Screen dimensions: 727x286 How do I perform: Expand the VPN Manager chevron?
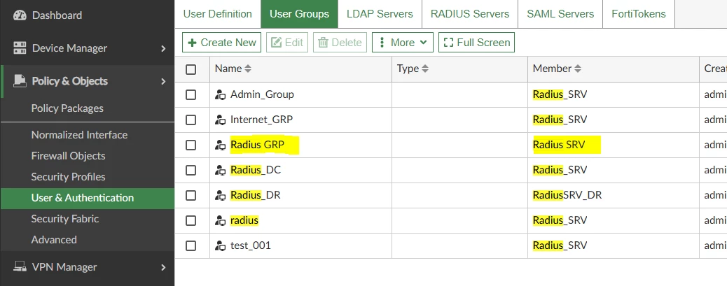(x=163, y=267)
